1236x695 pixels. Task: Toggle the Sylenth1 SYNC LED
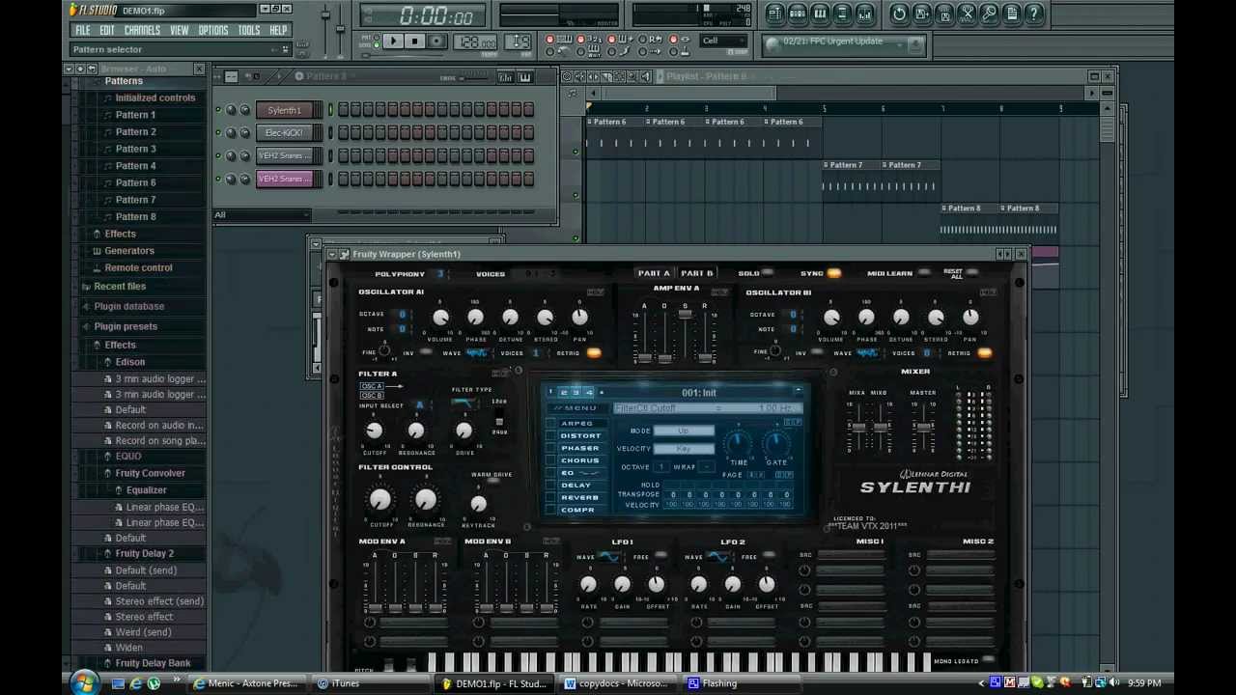[x=833, y=274]
